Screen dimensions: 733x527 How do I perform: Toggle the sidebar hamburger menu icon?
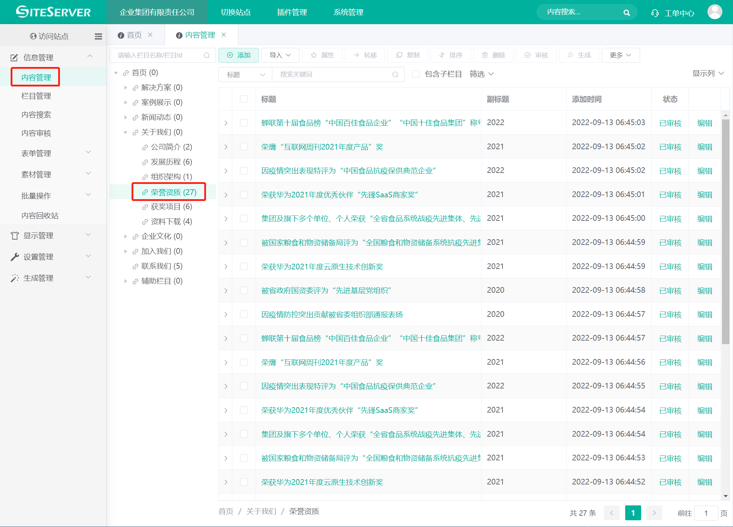pos(98,36)
